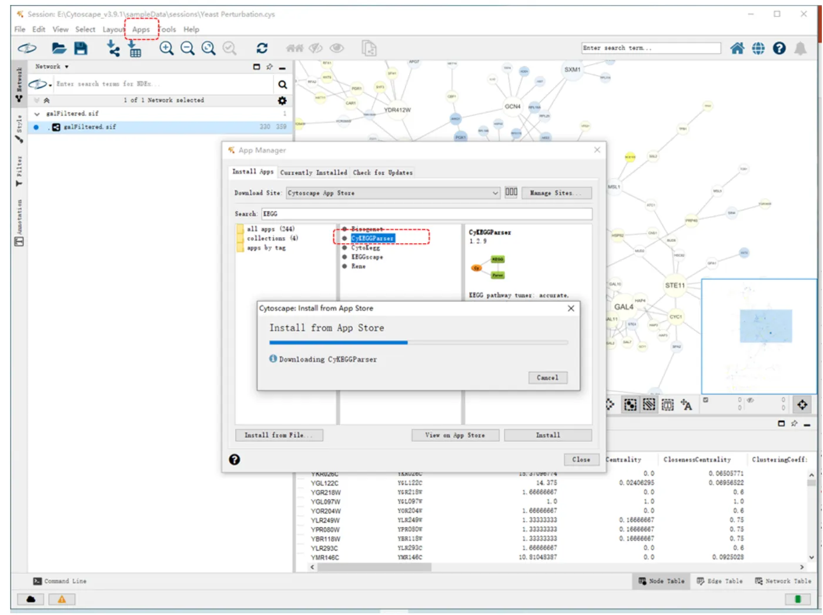823x615 pixels.
Task: Hide selected nodes and edges icon
Action: tap(316, 48)
